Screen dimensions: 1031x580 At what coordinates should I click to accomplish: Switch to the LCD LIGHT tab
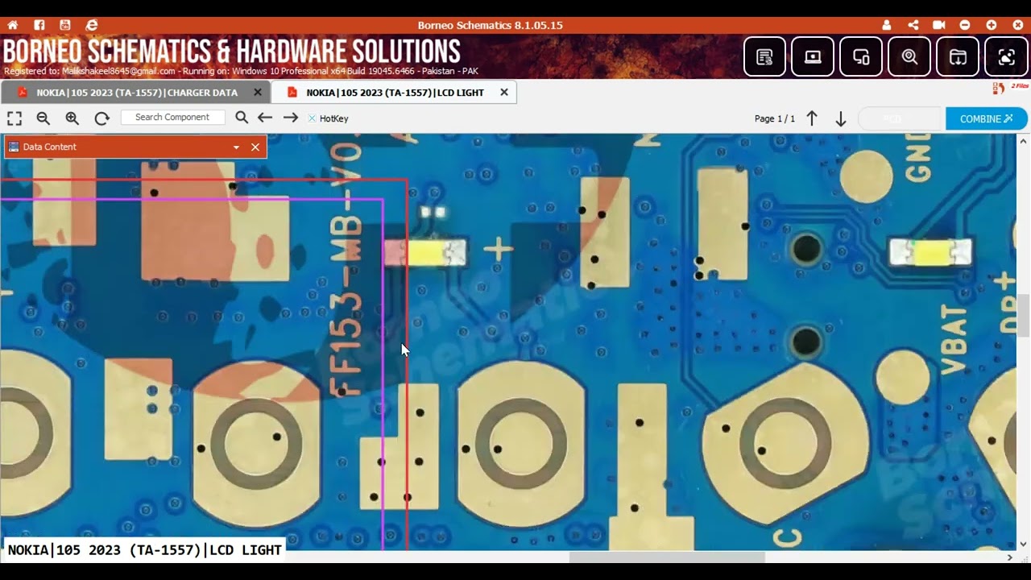[x=394, y=93]
